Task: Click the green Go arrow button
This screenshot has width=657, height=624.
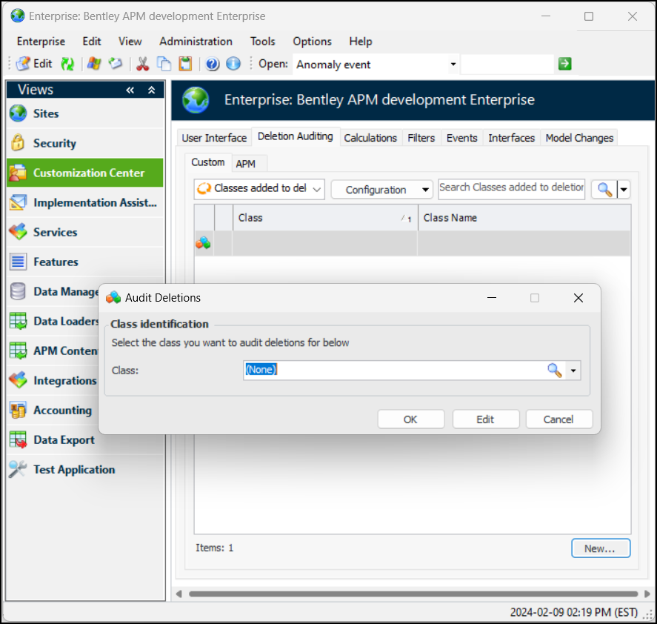Action: tap(565, 64)
